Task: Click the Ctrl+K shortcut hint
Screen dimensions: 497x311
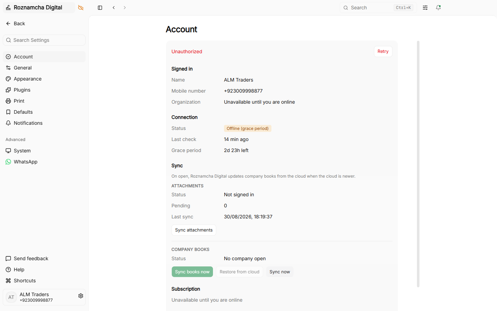Action: [403, 8]
